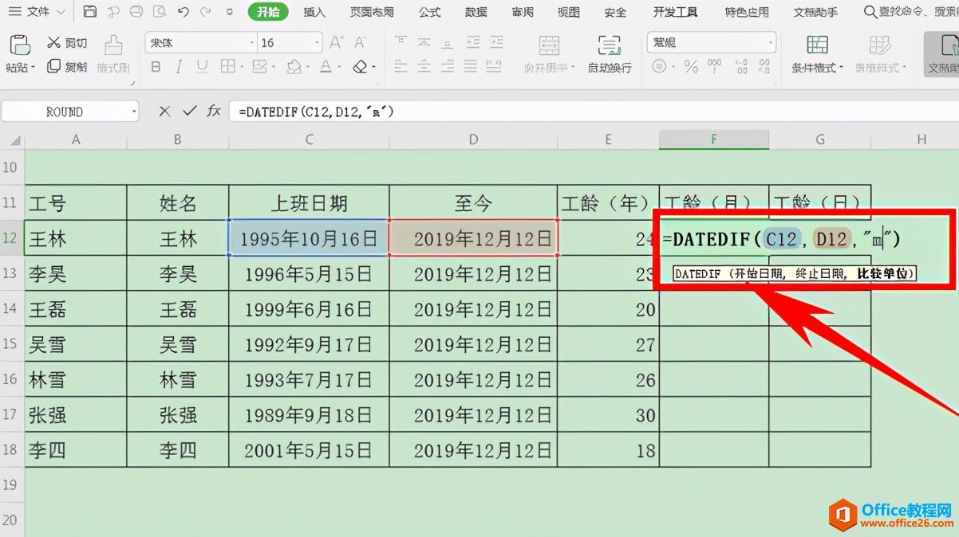This screenshot has width=959, height=537.
Task: Select column C header
Action: point(309,140)
